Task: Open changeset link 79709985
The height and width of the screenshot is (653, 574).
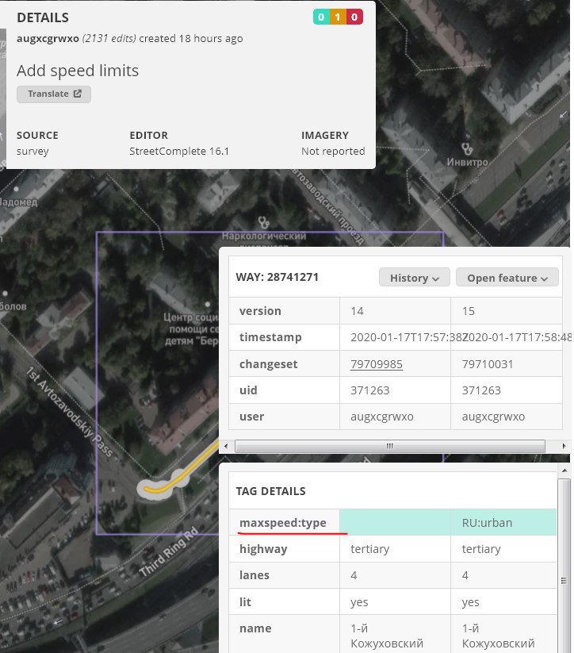Action: [377, 364]
